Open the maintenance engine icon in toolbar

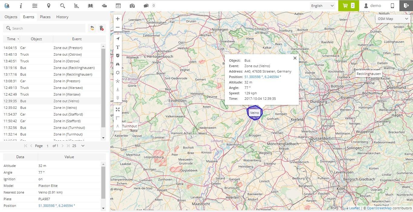point(104,5)
